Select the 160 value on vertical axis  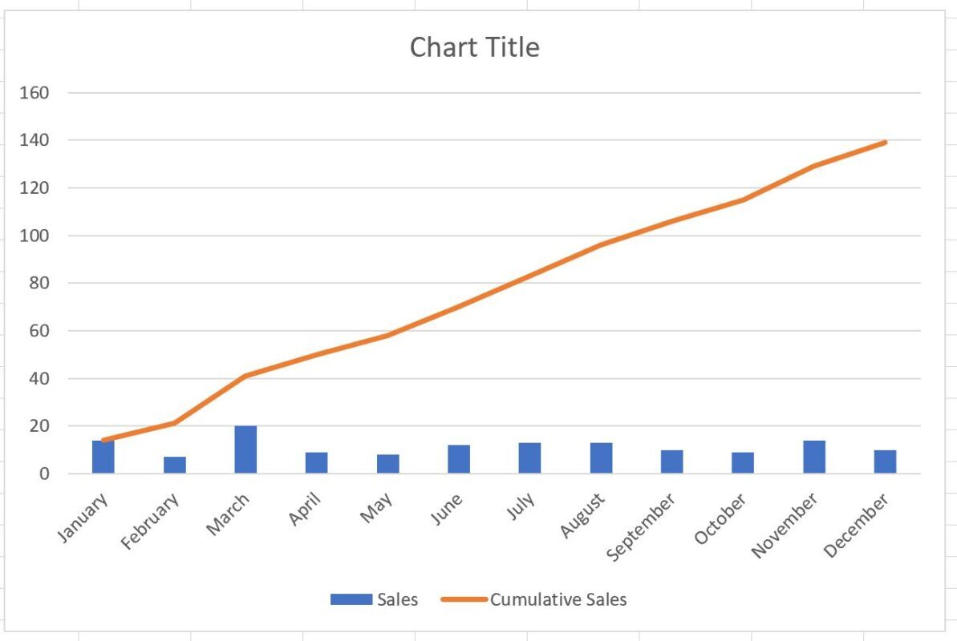34,93
